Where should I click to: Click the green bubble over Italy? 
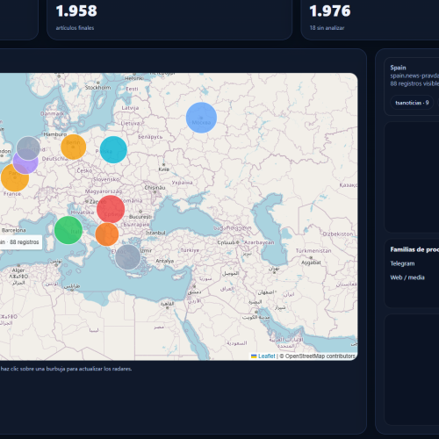coord(68,230)
